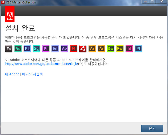Click the Ai icon next to Dw icon
Viewport: 168px width, 135px height.
coord(101,49)
